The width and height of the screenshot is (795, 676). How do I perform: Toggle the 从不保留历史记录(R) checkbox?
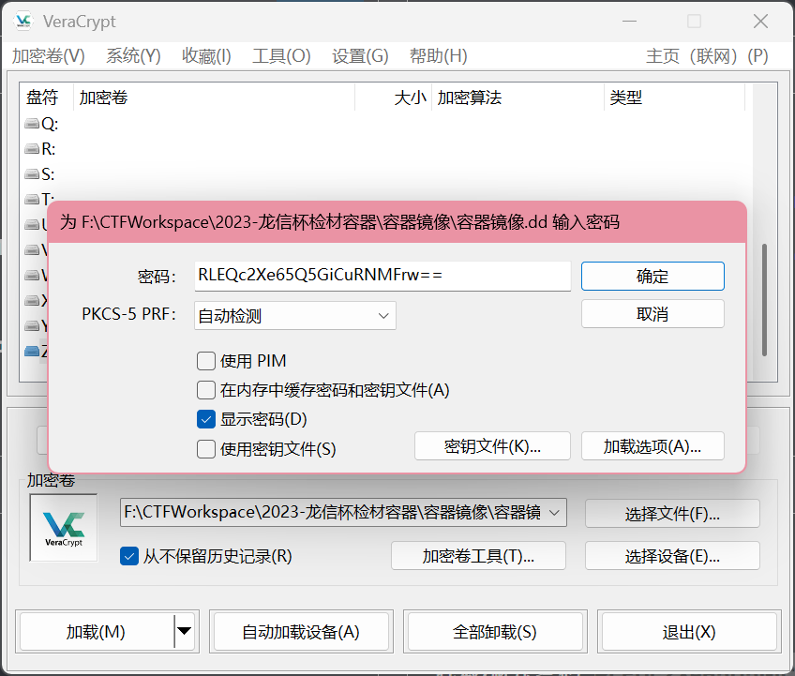click(129, 556)
